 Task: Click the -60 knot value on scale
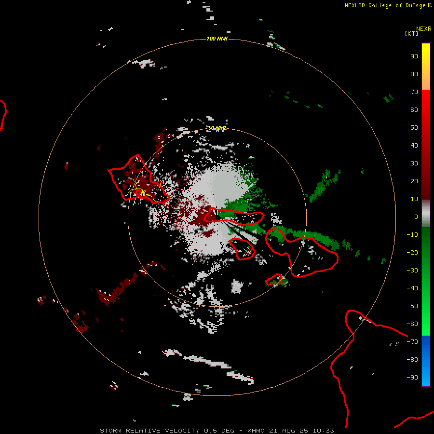pos(412,324)
